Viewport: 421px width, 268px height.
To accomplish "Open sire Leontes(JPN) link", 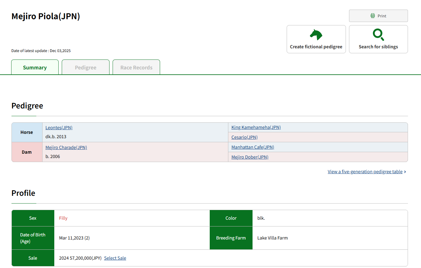I will point(59,128).
